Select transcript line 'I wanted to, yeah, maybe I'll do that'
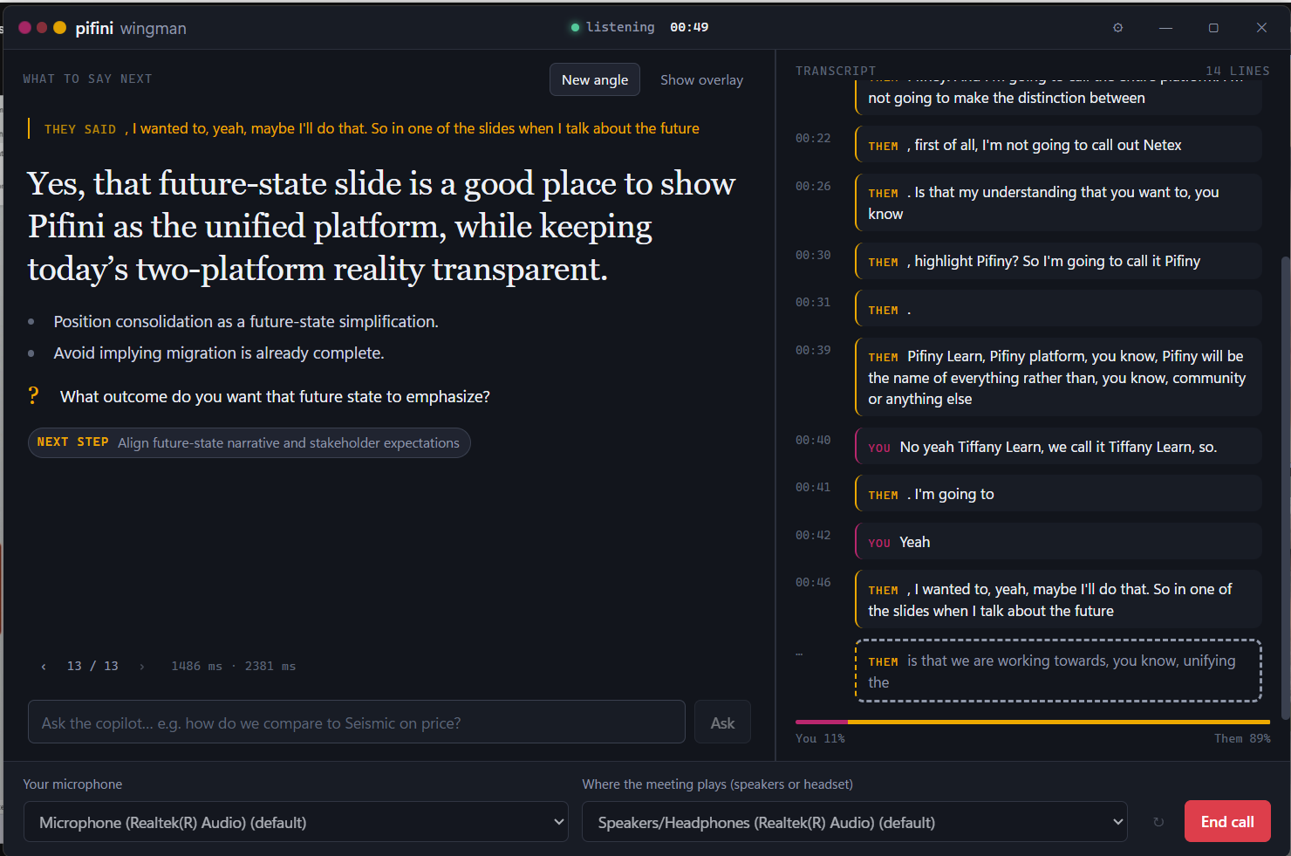This screenshot has height=856, width=1291. 1059,599
